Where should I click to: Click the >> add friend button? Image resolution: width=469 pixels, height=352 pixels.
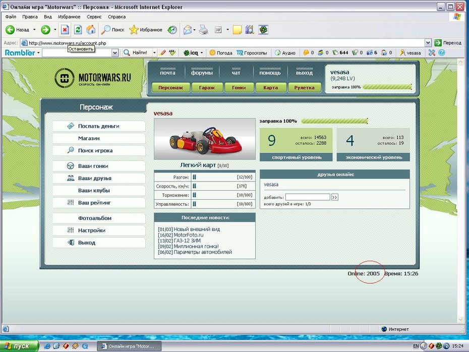[335, 197]
